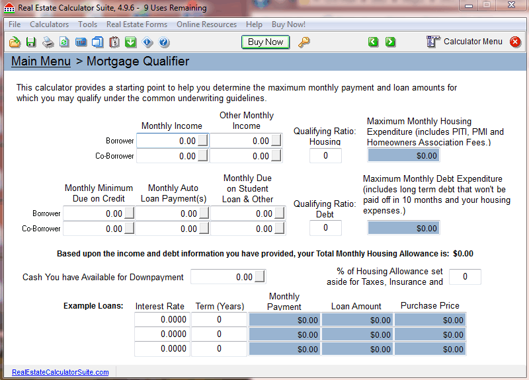Go to next calculator with green right arrow
The height and width of the screenshot is (380, 529).
pyautogui.click(x=391, y=42)
